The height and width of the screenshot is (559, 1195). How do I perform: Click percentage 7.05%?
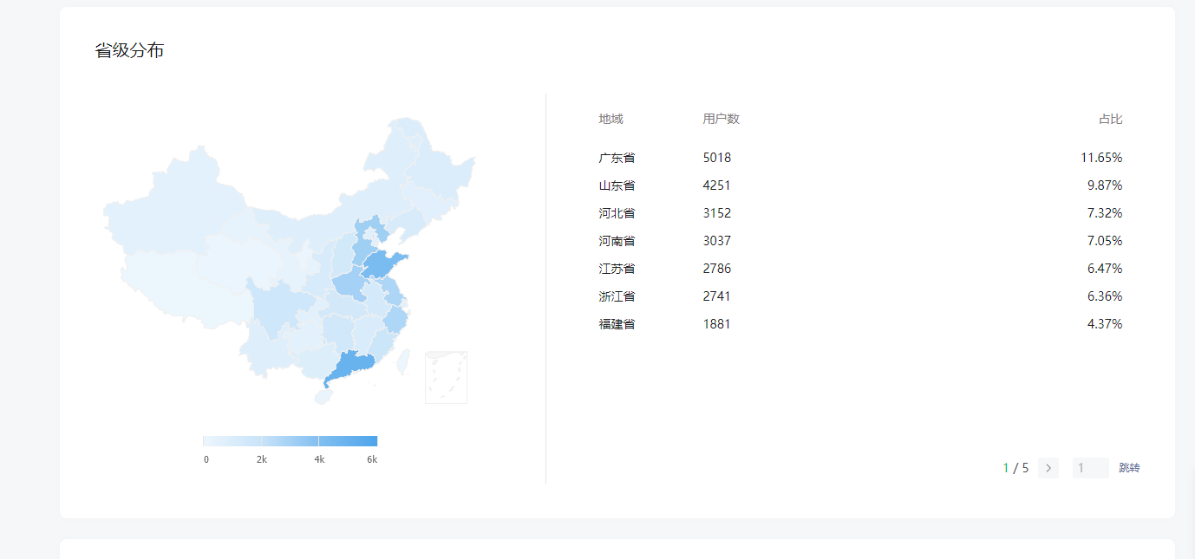[x=1105, y=241]
